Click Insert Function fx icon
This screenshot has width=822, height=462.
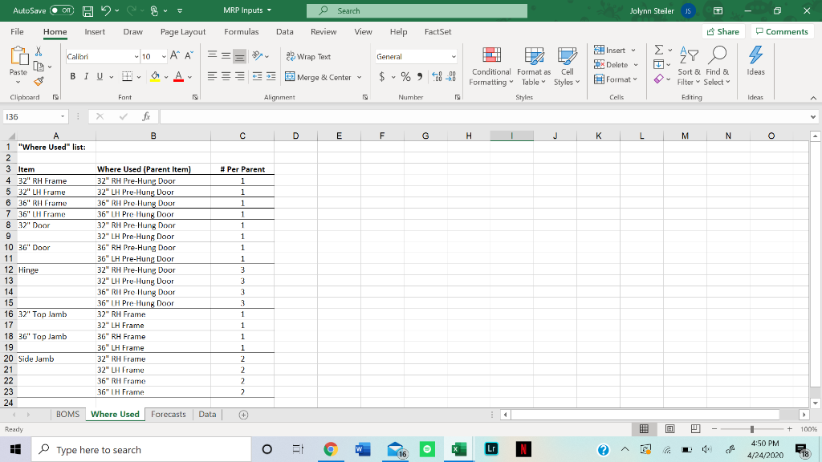click(146, 116)
